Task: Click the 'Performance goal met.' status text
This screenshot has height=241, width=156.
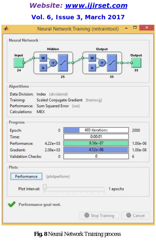Action: point(40,205)
